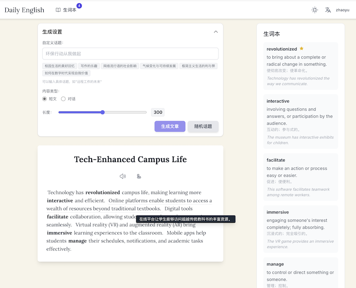The height and width of the screenshot is (288, 356).
Task: Click the Daily English logo
Action: pyautogui.click(x=24, y=10)
